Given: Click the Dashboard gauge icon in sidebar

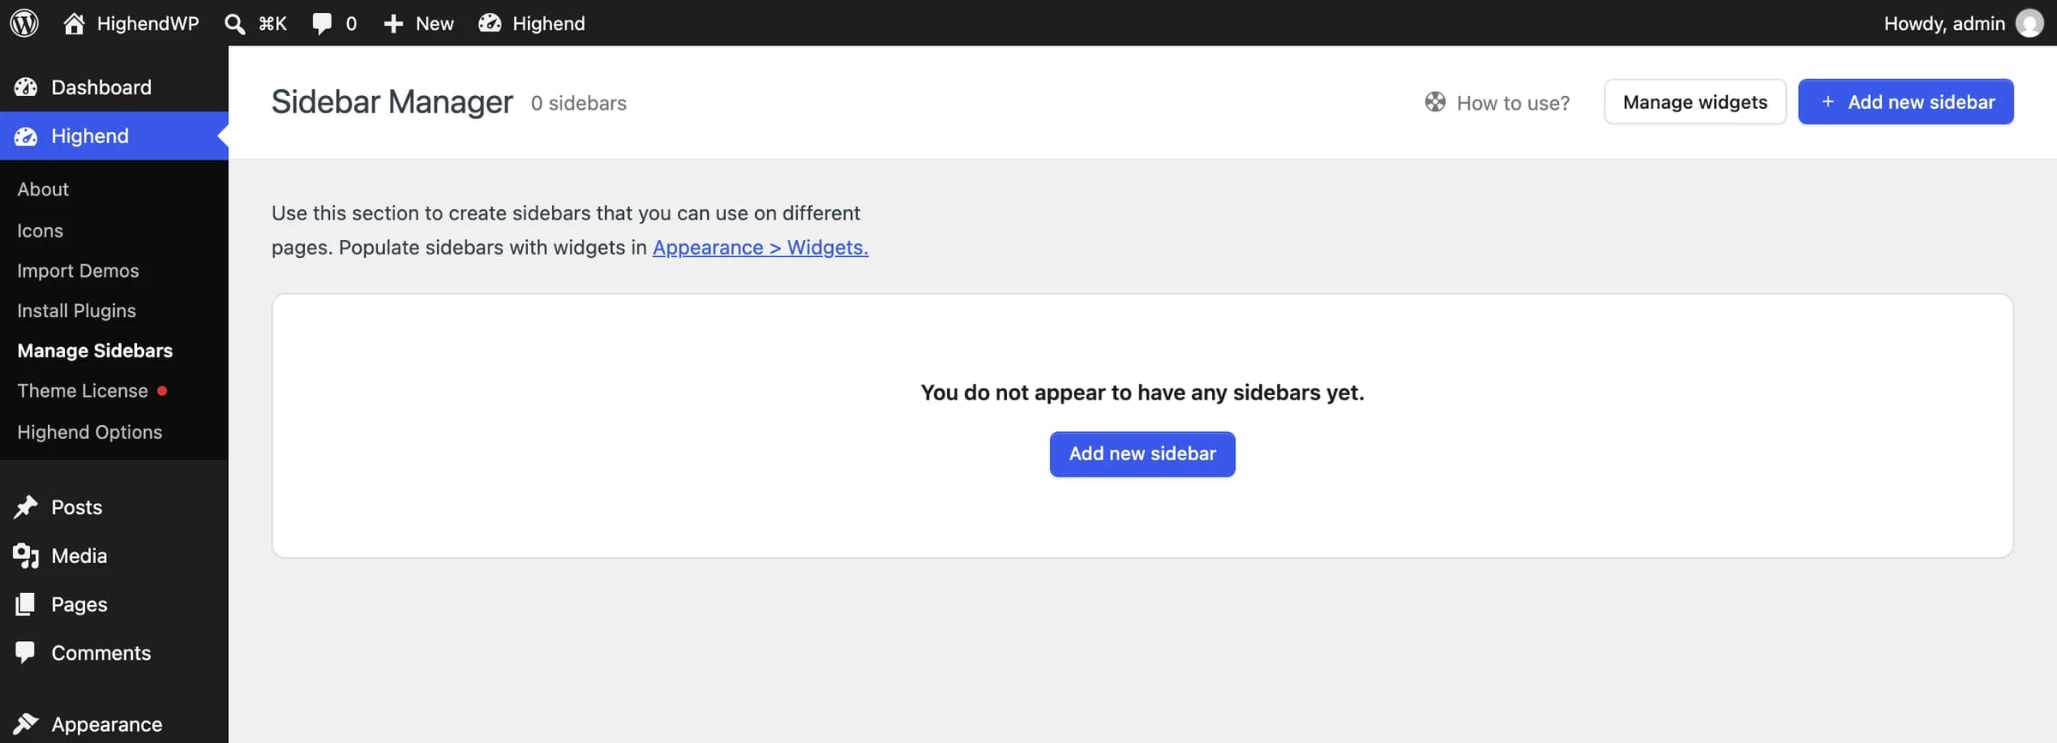Looking at the screenshot, I should pos(26,87).
